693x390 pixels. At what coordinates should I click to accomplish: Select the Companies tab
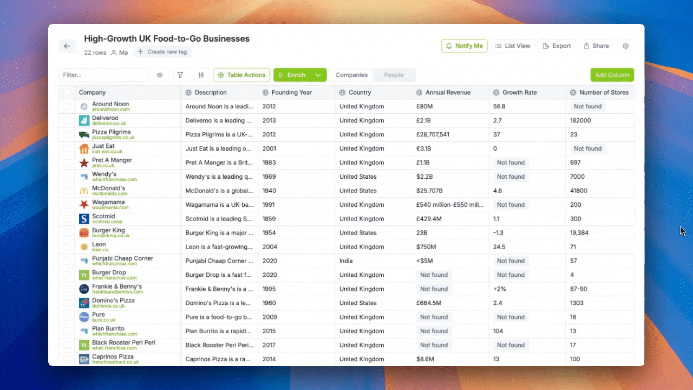[x=352, y=75]
